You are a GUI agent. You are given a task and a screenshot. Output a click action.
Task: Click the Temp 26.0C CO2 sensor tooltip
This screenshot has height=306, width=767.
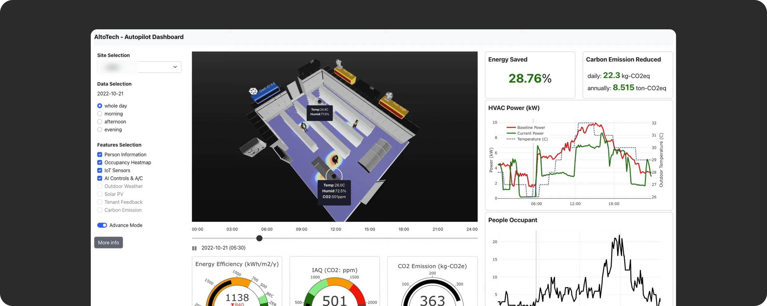click(334, 193)
